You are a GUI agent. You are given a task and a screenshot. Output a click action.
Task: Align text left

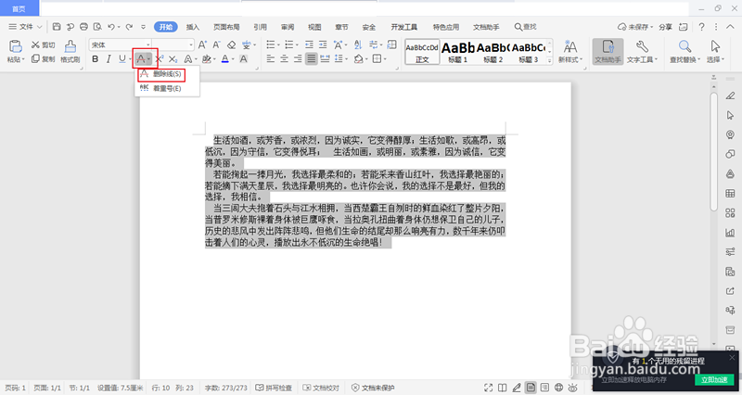click(271, 59)
